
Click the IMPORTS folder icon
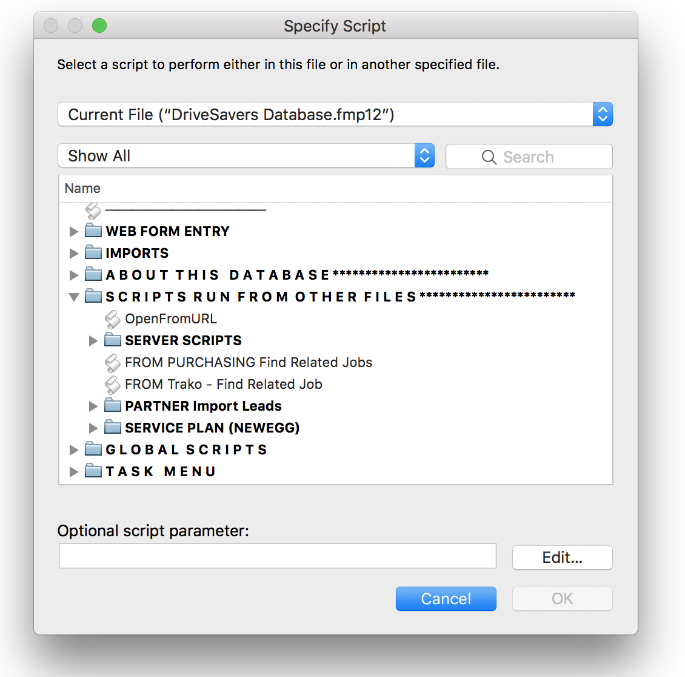(x=93, y=252)
